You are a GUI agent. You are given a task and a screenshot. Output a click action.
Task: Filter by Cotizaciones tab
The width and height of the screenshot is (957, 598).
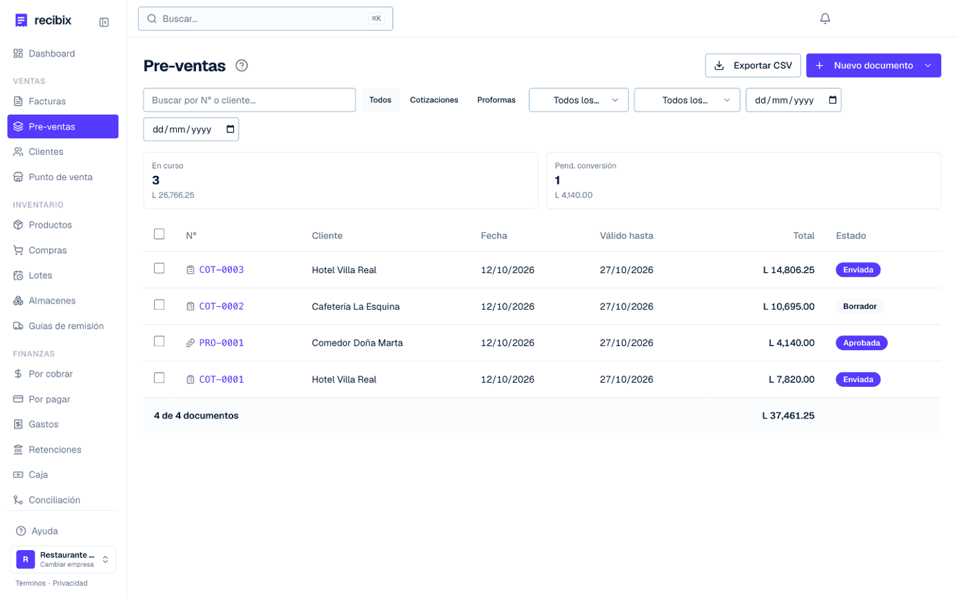click(434, 100)
